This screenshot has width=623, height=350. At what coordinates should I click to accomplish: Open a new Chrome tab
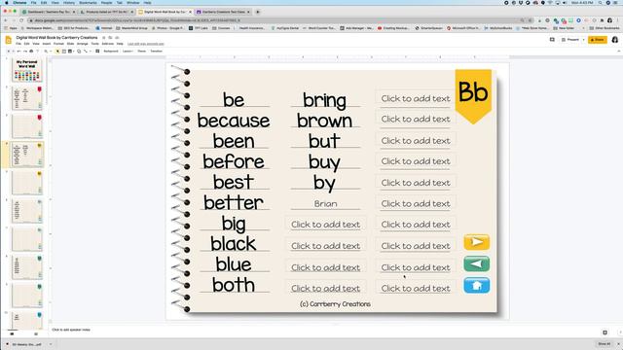(257, 12)
